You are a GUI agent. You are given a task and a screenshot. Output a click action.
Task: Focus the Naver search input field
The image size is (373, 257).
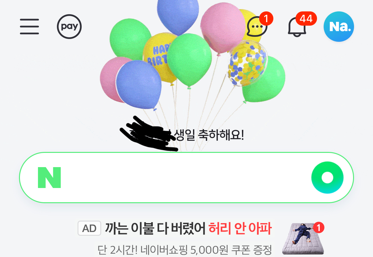point(187,178)
